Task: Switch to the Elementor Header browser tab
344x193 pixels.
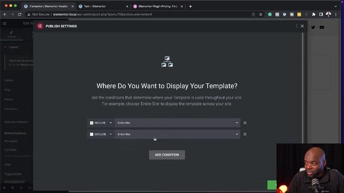Action: point(48,6)
